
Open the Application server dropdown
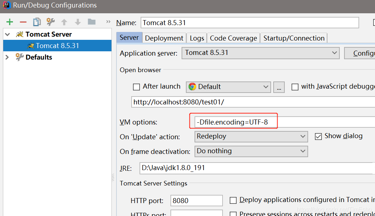260,53
